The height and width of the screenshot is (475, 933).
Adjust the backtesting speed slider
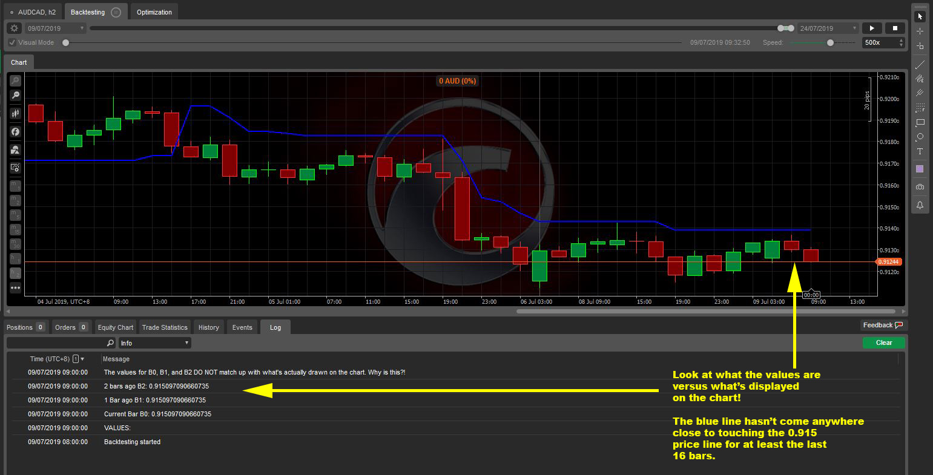pos(830,42)
